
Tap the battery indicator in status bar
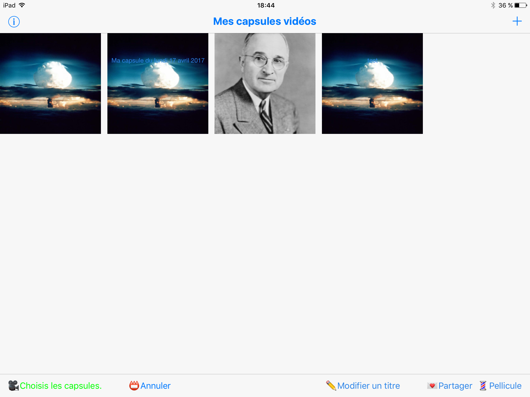[521, 5]
